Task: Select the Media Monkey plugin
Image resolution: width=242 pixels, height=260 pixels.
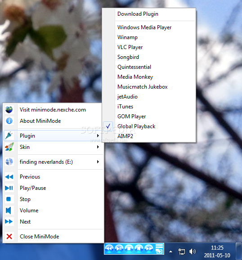Action: (x=149, y=77)
